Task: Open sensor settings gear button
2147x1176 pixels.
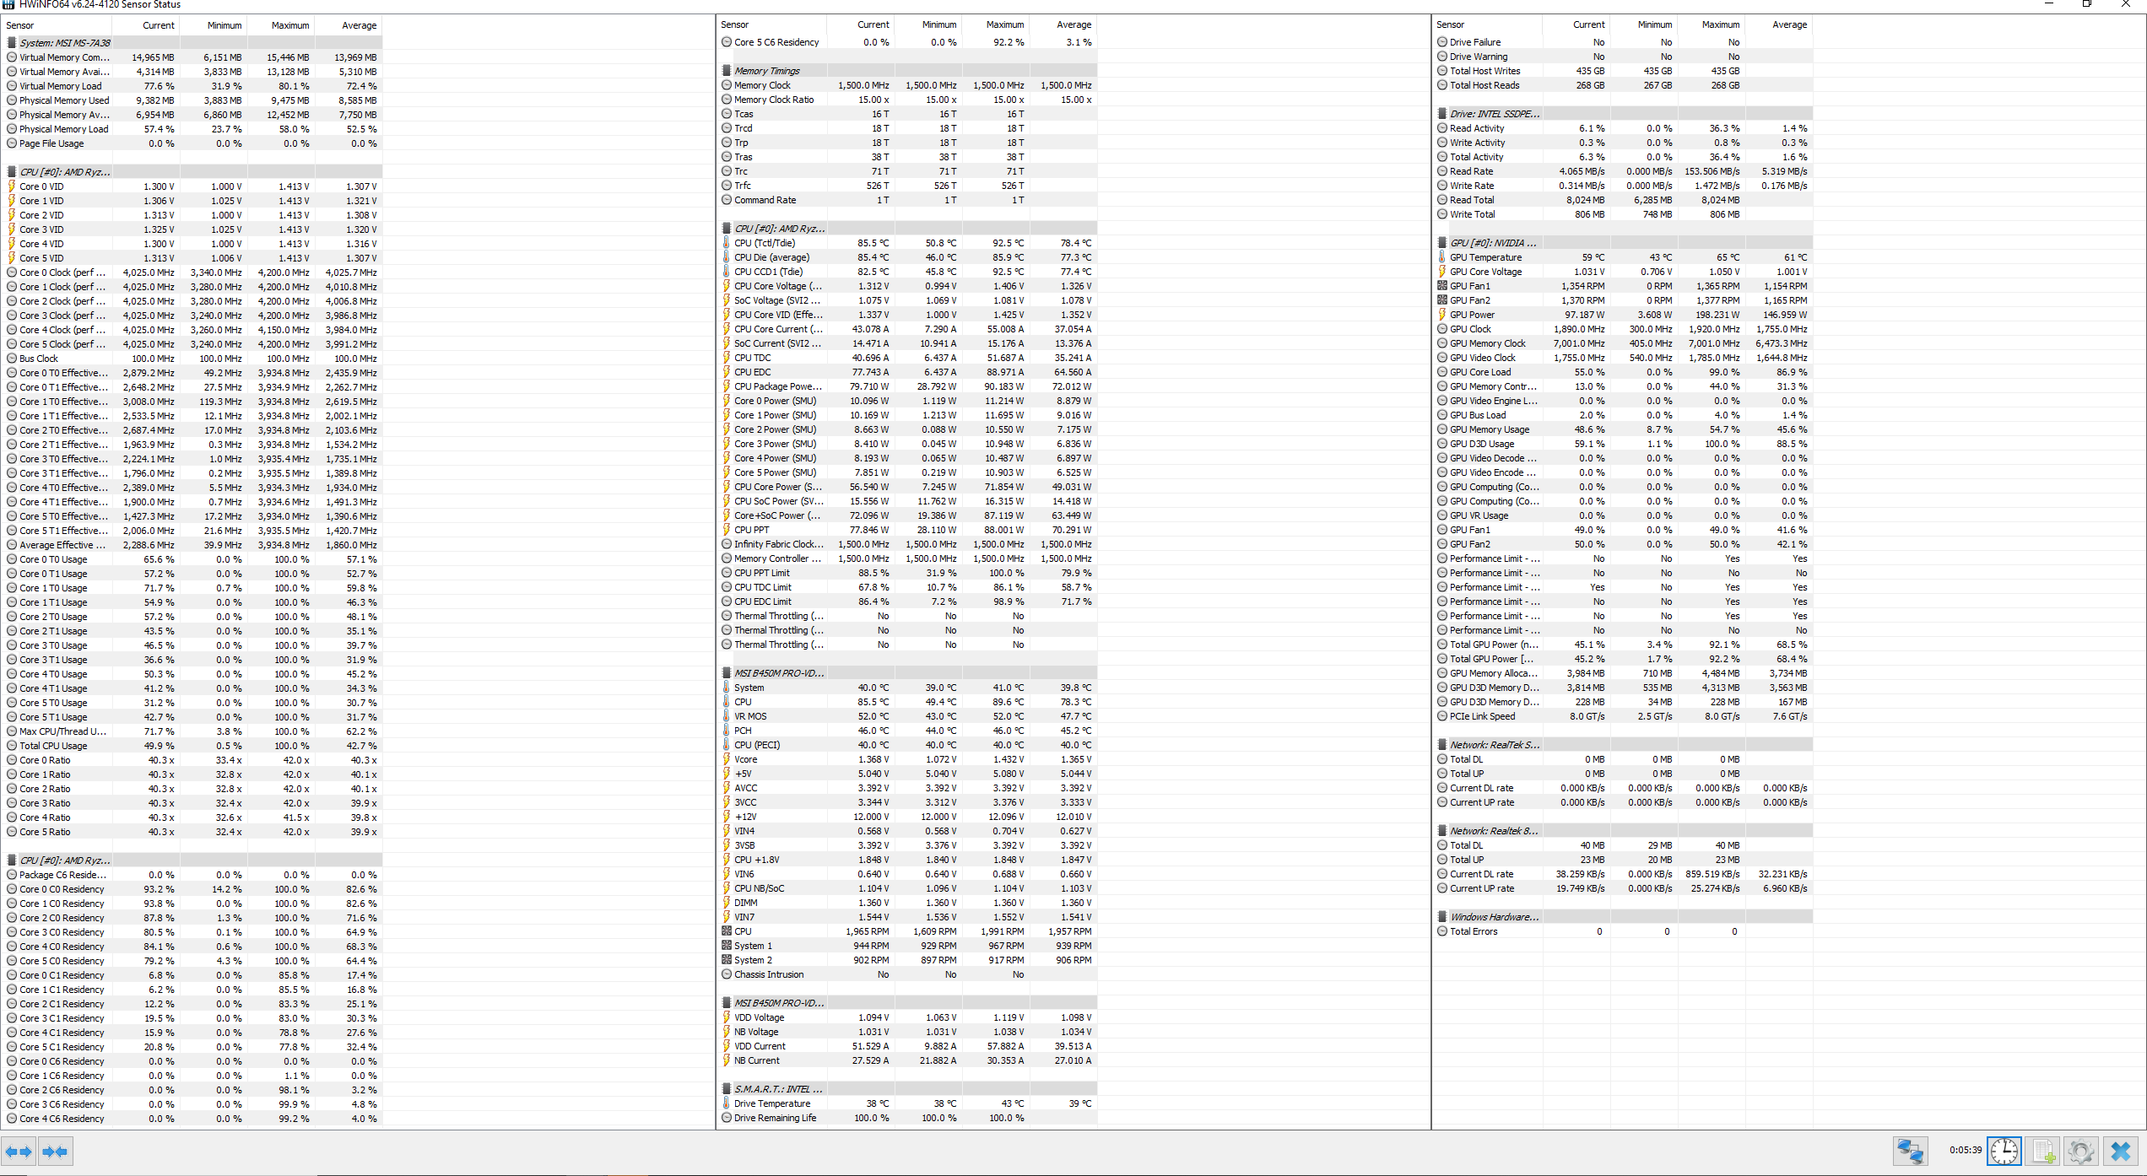Action: coord(2081,1152)
